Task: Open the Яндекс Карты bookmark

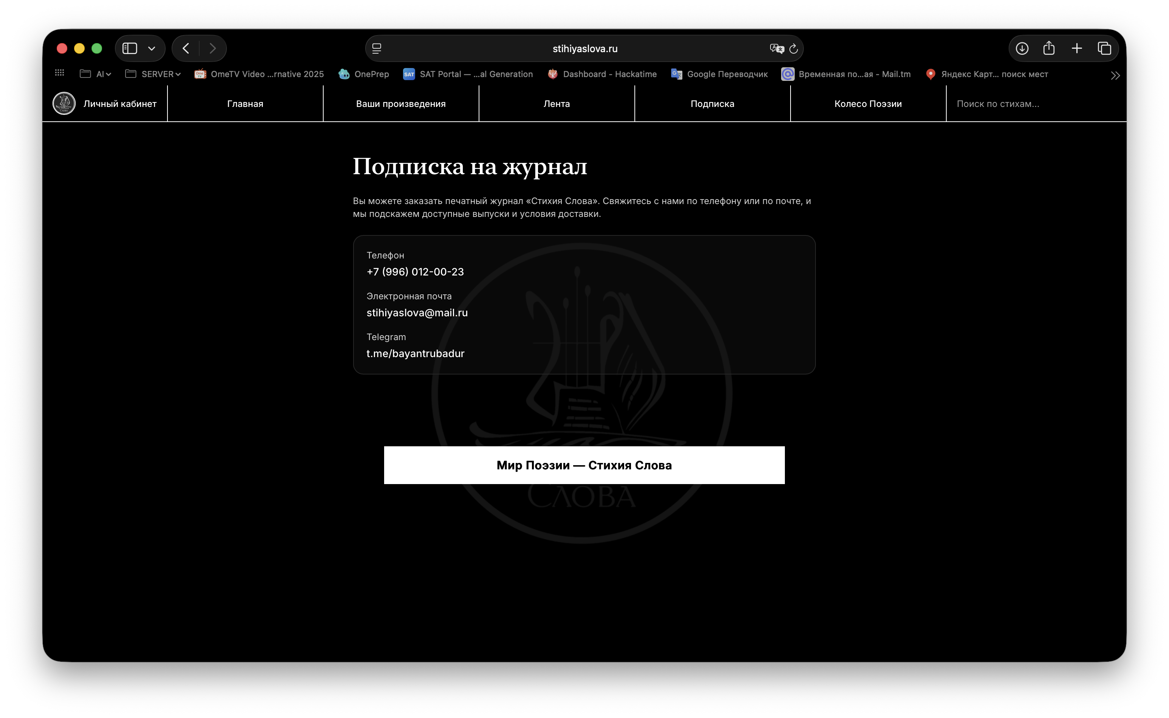Action: 987,74
